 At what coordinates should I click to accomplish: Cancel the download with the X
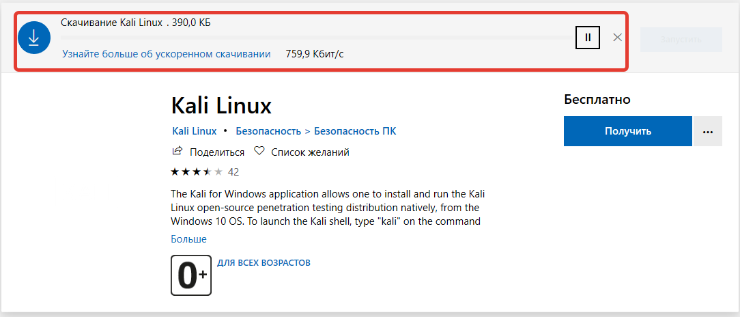click(617, 37)
